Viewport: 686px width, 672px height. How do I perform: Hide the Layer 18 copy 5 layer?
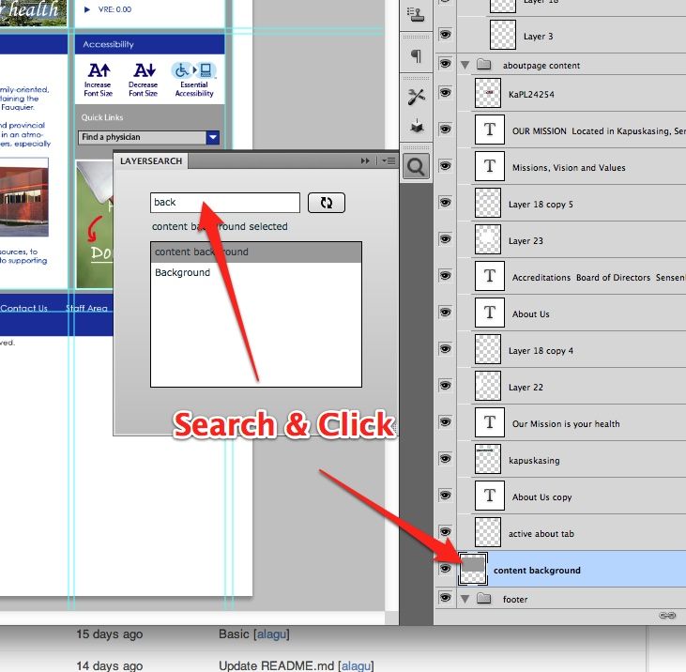(x=445, y=202)
